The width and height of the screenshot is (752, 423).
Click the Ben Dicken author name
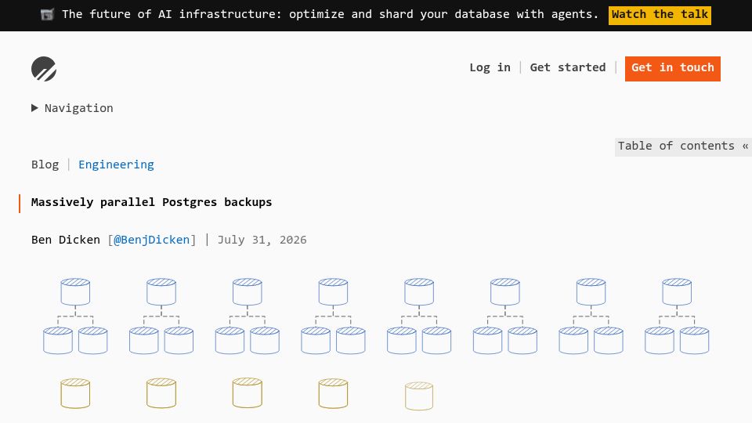click(x=65, y=240)
